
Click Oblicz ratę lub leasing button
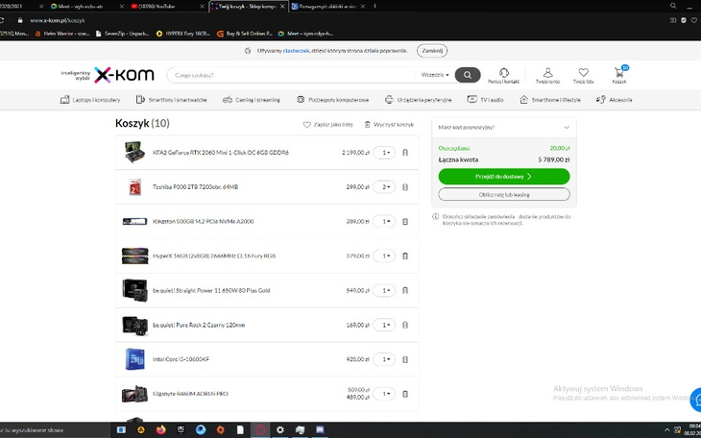[503, 194]
